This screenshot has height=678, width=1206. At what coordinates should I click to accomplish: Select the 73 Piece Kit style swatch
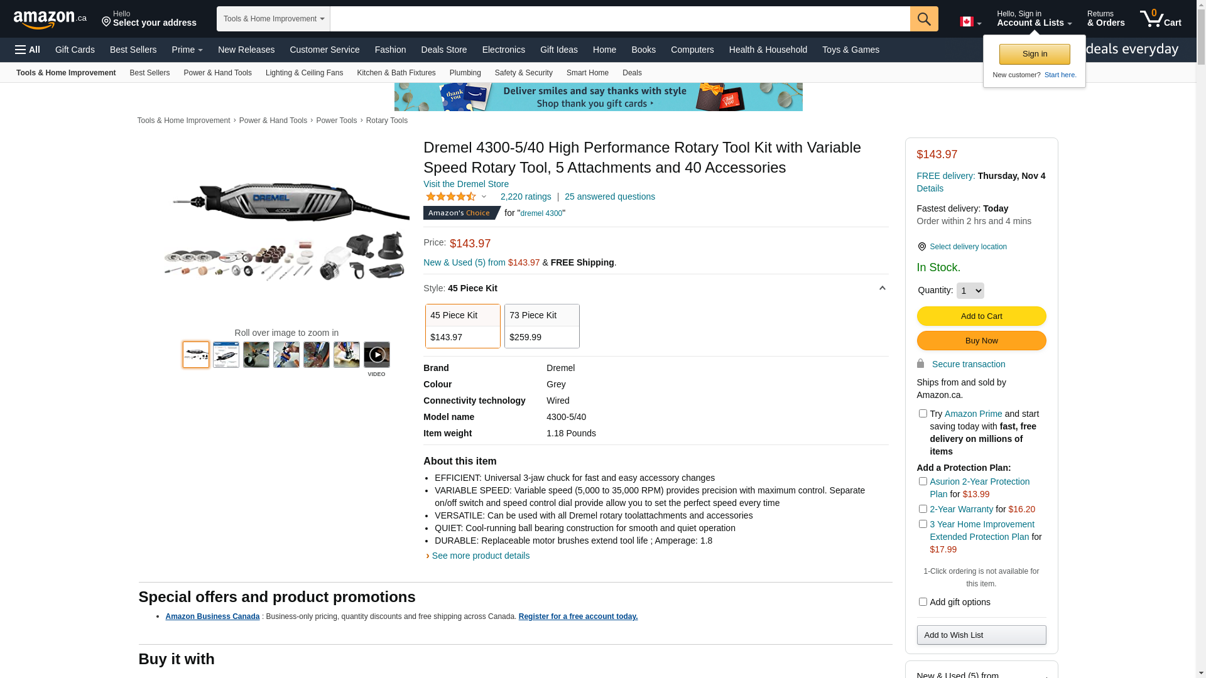coord(541,326)
